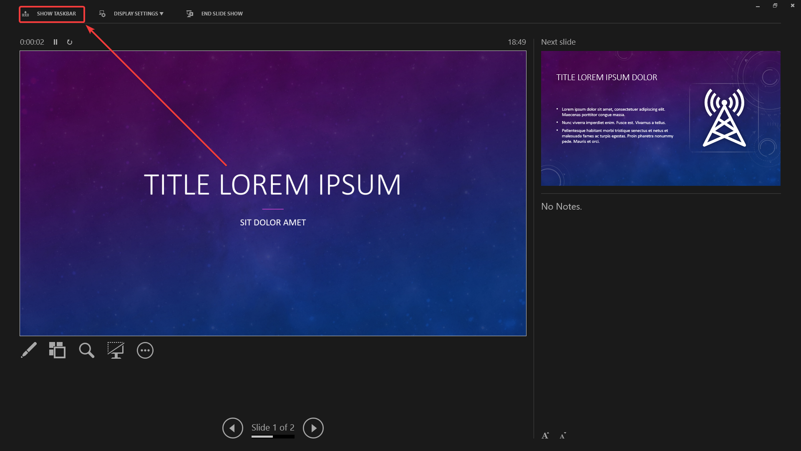This screenshot has width=801, height=451.
Task: Click the No Notes text area
Action: pos(562,207)
